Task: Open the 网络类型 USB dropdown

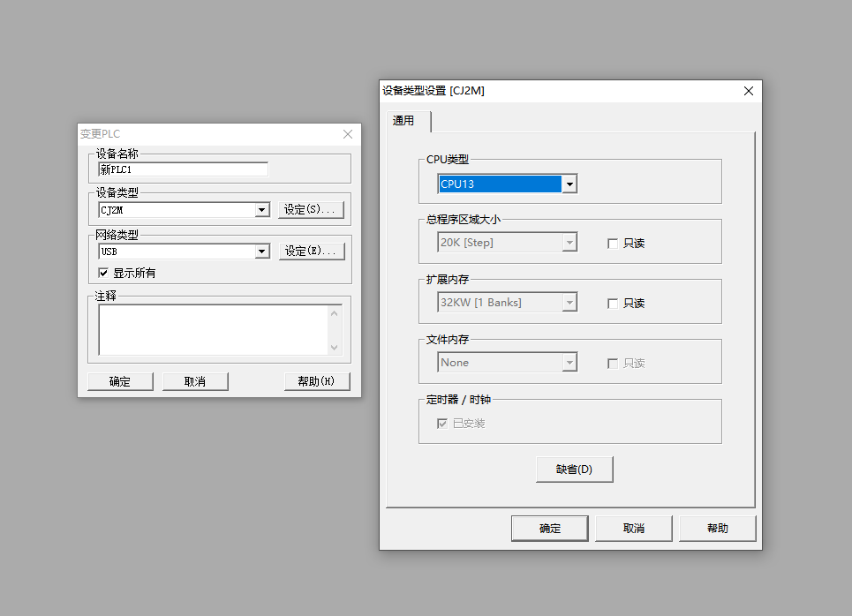Action: tap(261, 252)
